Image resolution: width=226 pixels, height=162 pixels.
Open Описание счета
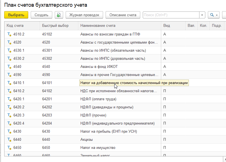tap(123, 15)
